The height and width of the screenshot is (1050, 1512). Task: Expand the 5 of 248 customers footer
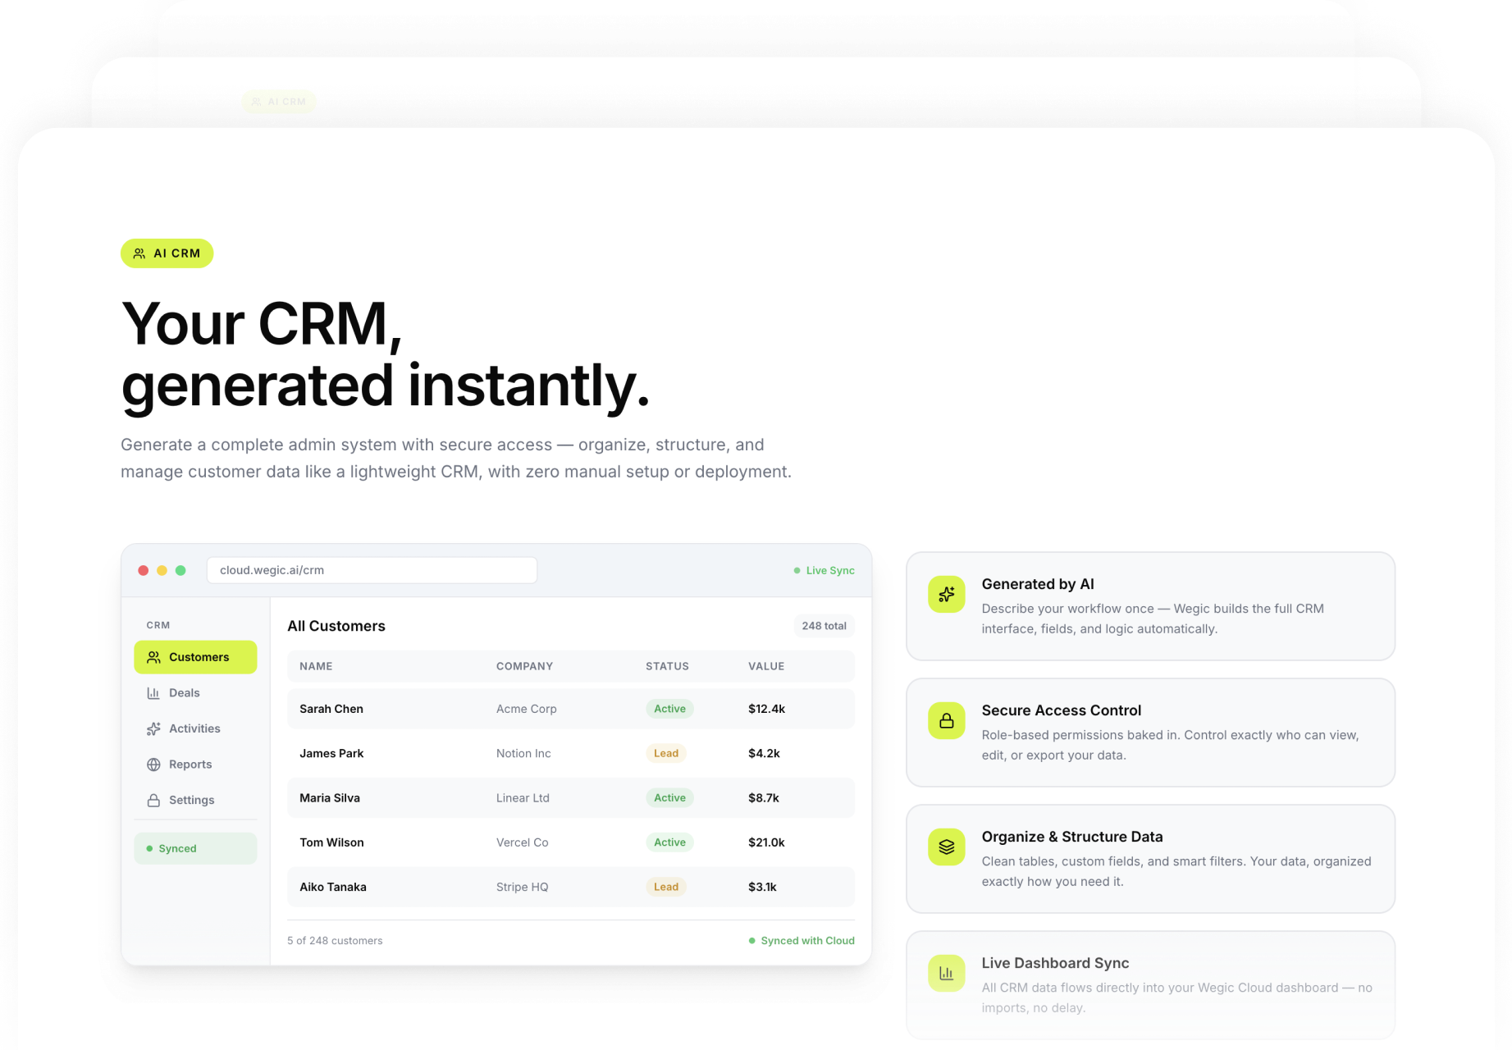point(335,941)
